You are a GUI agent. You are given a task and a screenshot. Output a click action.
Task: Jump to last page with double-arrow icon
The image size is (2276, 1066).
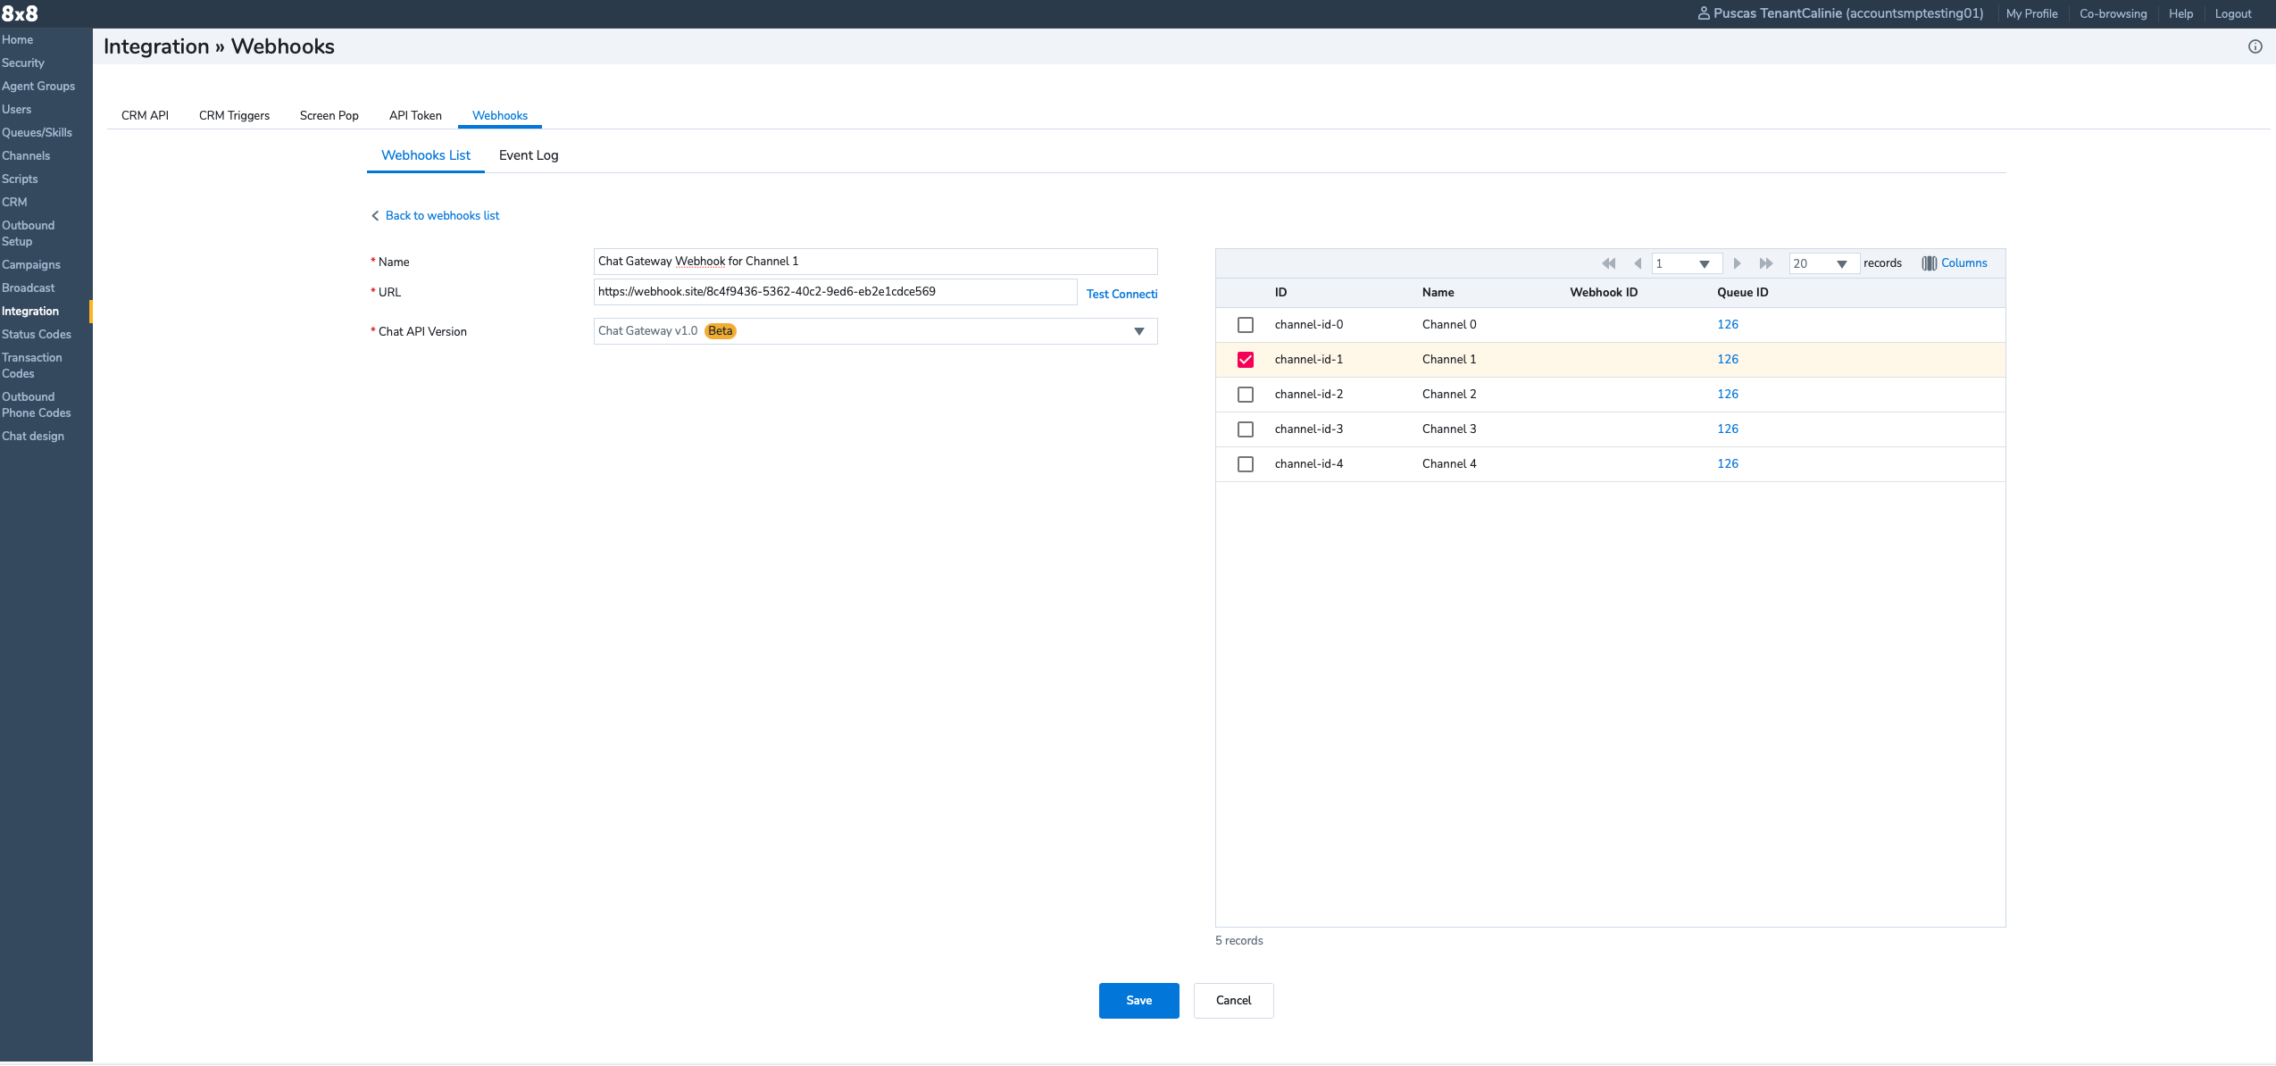[x=1766, y=263]
